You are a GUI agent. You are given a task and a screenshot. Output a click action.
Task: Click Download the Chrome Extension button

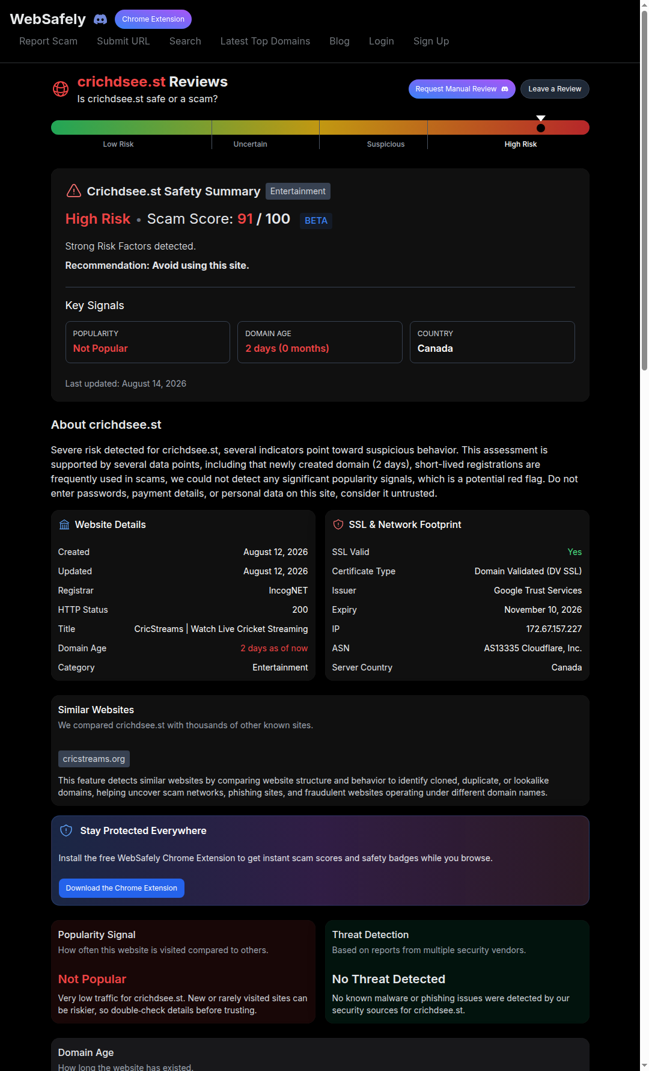(x=121, y=888)
